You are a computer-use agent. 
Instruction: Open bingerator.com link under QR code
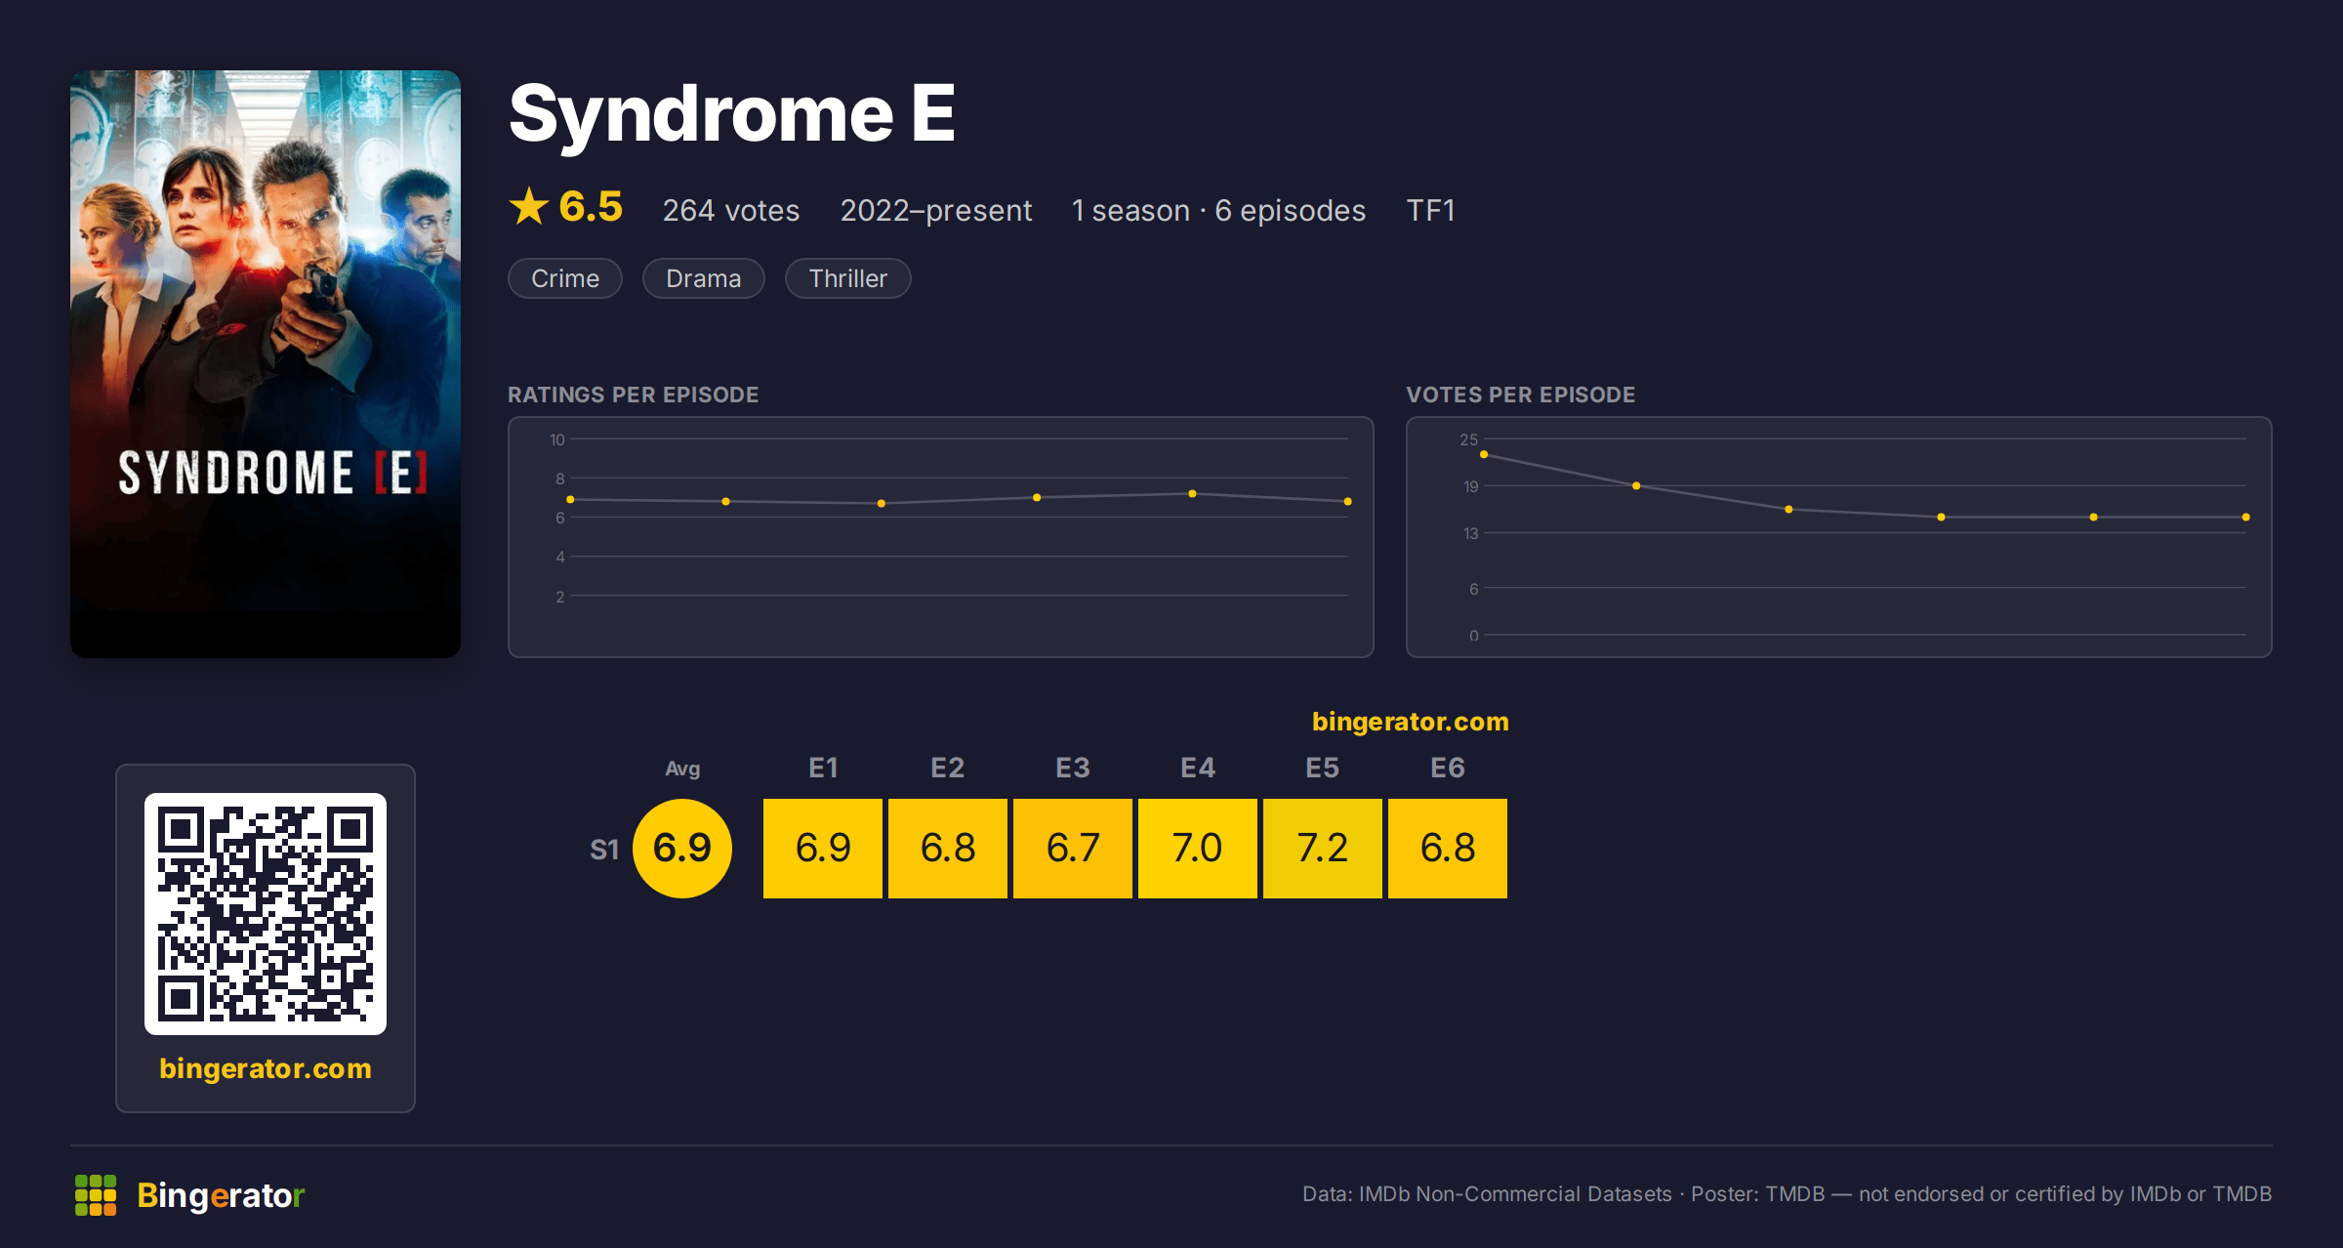click(266, 1068)
